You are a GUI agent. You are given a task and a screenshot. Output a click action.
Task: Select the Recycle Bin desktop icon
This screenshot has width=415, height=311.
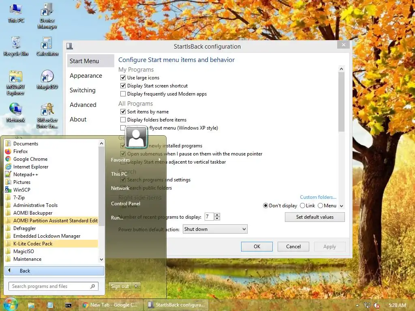point(16,47)
